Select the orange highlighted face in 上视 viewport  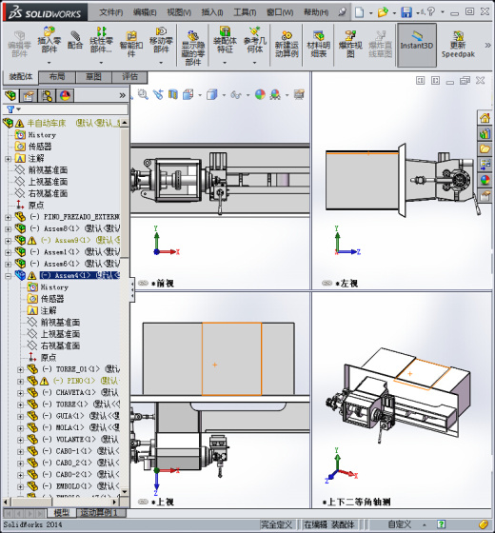pyautogui.click(x=232, y=359)
